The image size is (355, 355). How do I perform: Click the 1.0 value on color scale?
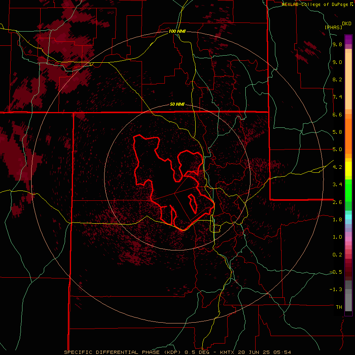pos(337,237)
